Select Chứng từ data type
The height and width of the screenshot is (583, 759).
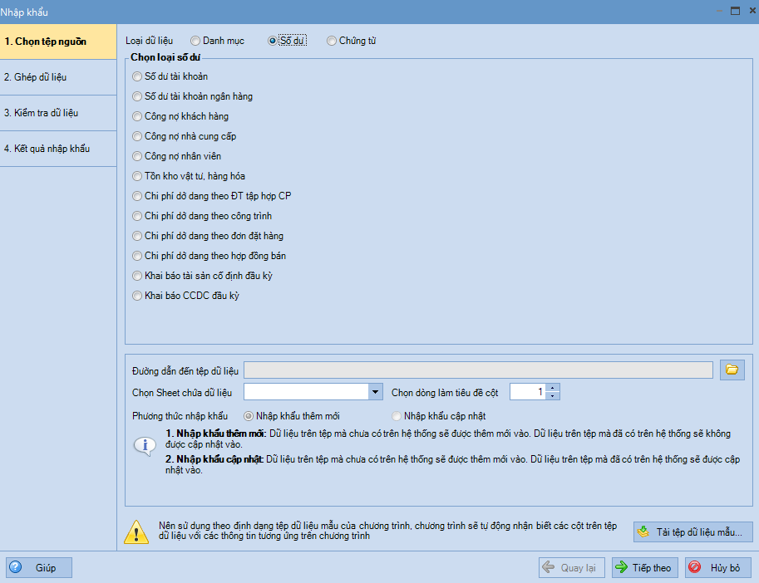pos(352,41)
